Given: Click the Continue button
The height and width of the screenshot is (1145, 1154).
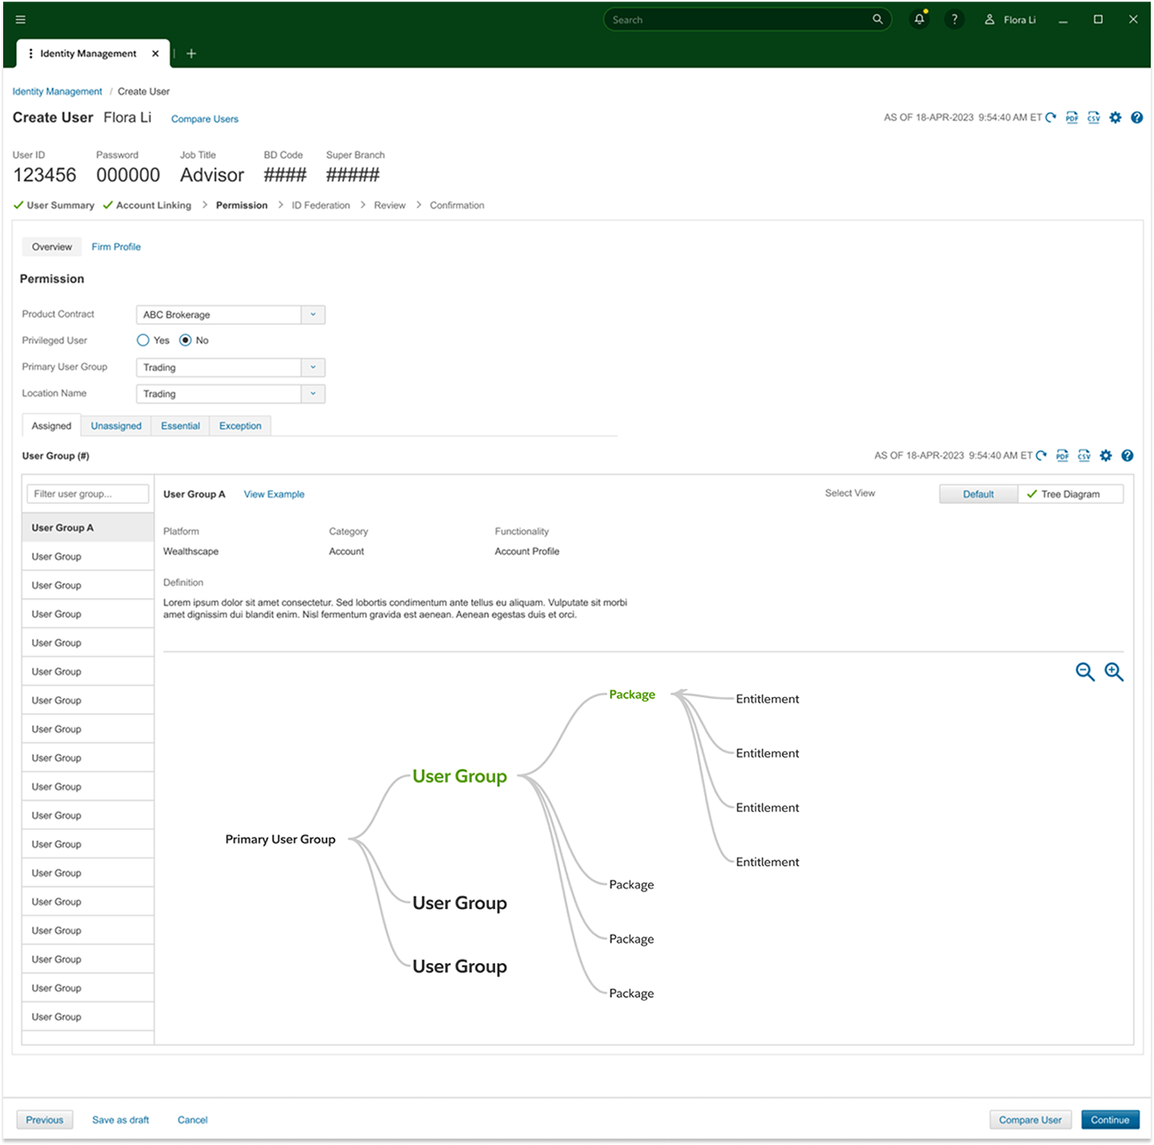Looking at the screenshot, I should 1110,1119.
